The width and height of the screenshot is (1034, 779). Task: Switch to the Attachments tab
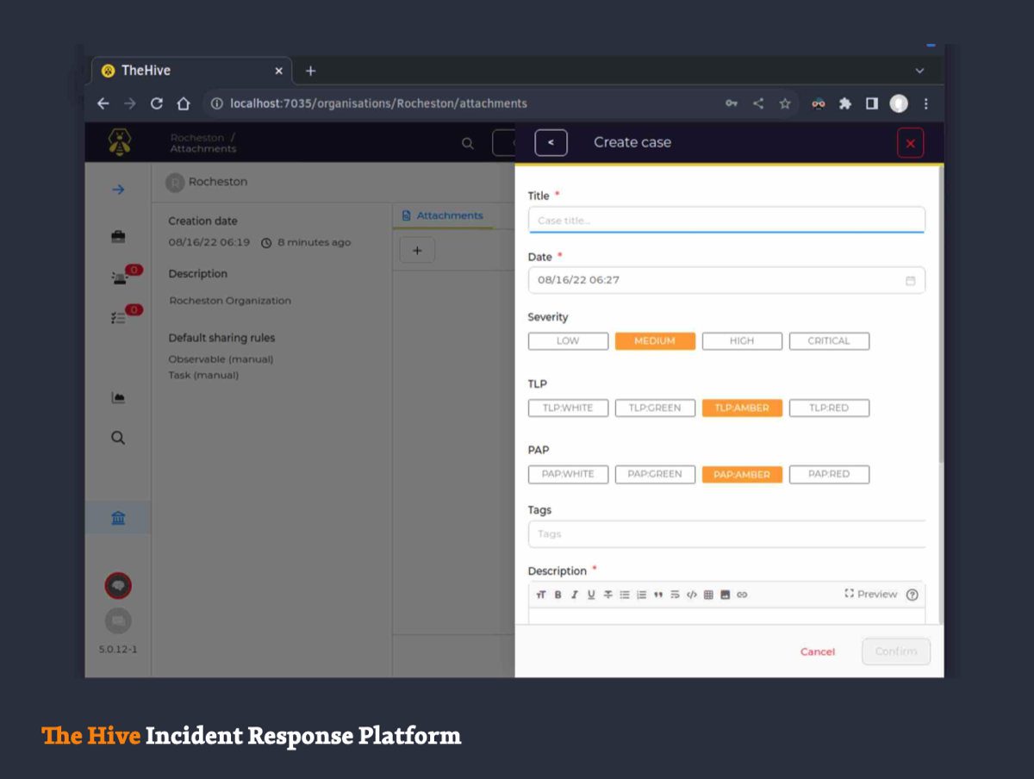coord(442,215)
